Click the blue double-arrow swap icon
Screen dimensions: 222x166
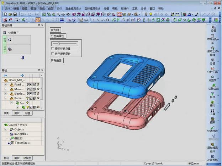click(x=62, y=20)
